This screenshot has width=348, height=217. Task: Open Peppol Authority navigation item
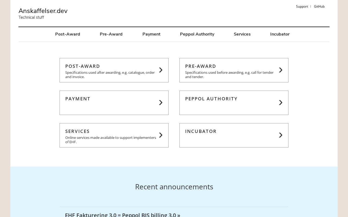point(197,34)
